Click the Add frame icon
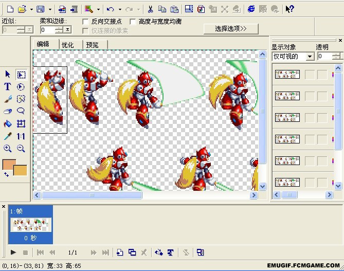The image size is (344, 271). click(120, 252)
